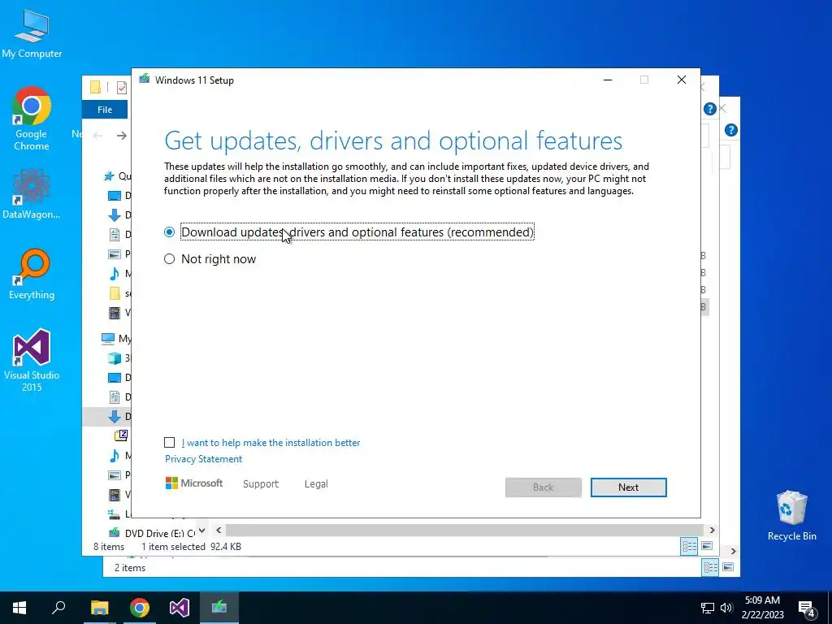Click the folder icon in Explorer title bar
The height and width of the screenshot is (624, 832).
(x=96, y=87)
